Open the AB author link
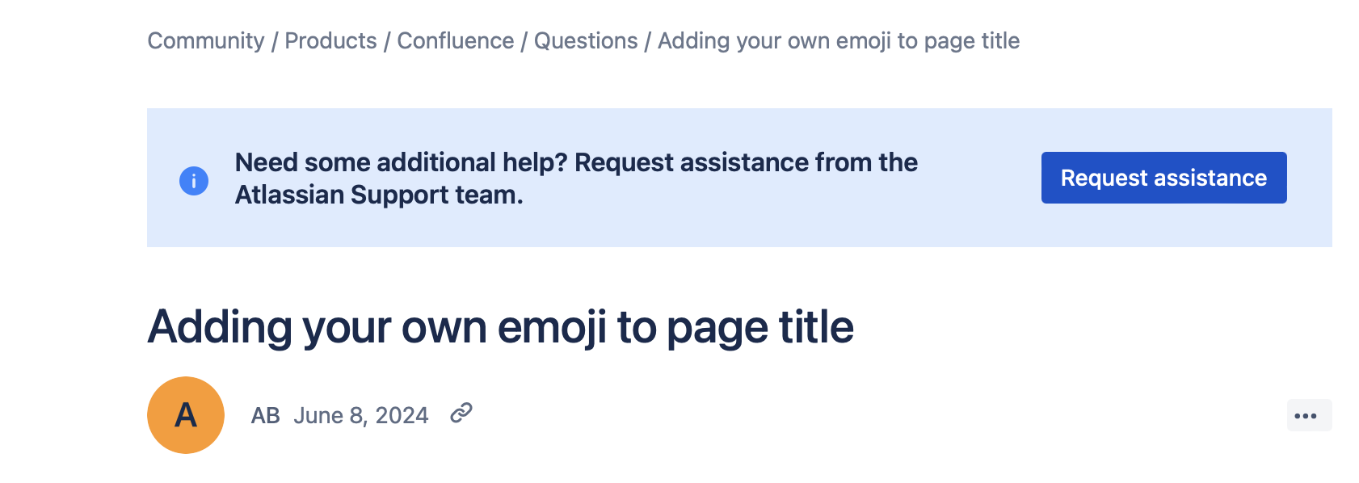1359x483 pixels. pos(267,414)
